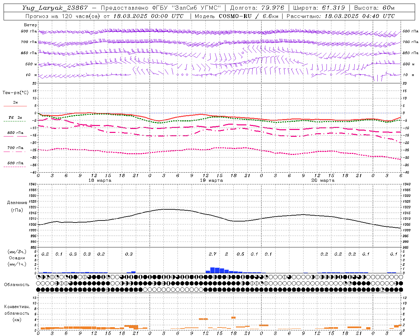Click the Осадки panel label
Screen dimensions: 420x336
coord(17,258)
